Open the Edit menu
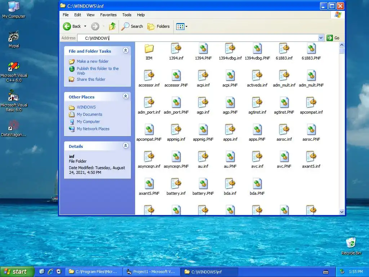 [x=78, y=15]
